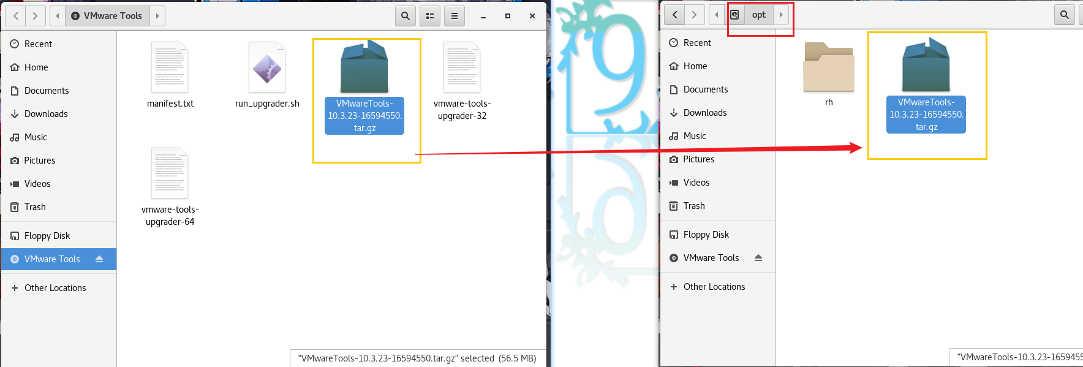Open Home in VMware Tools window sidebar
Image resolution: width=1083 pixels, height=367 pixels.
pyautogui.click(x=59, y=67)
